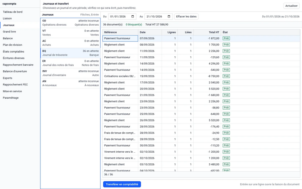This screenshot has width=302, height=189.
Task: Open calendar picker in the Du date field
Action: pos(133,17)
